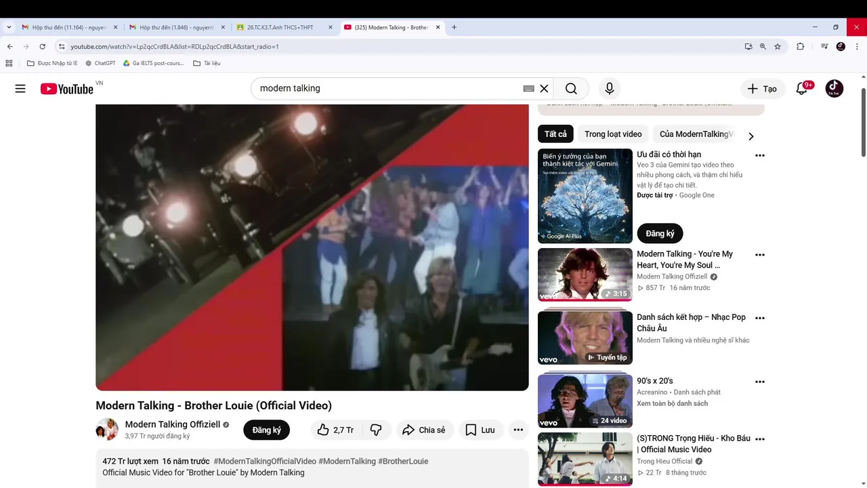
Task: Open more actions under the video
Action: (518, 430)
